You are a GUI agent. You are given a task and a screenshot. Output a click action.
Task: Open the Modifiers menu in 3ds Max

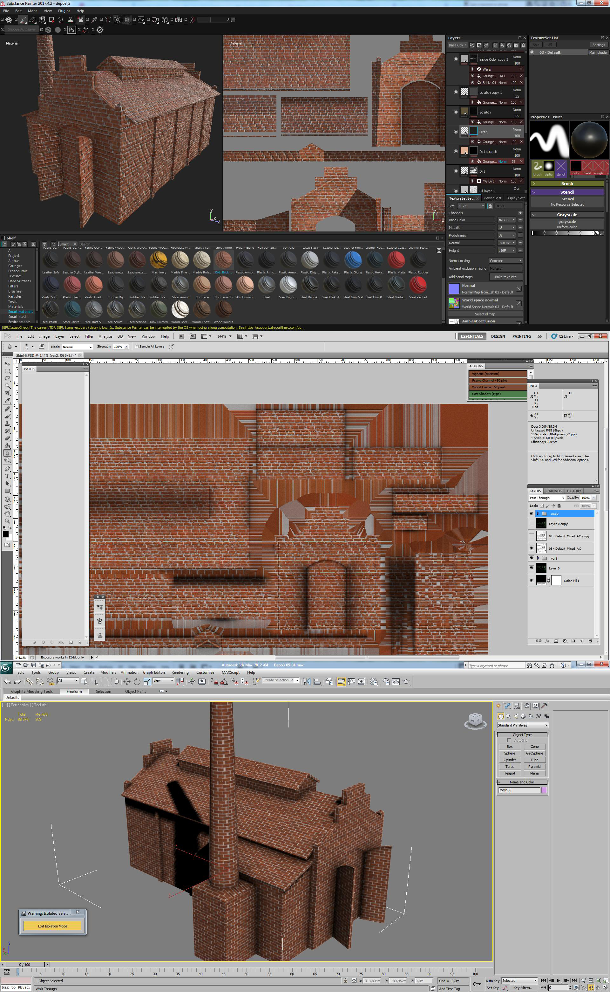108,672
